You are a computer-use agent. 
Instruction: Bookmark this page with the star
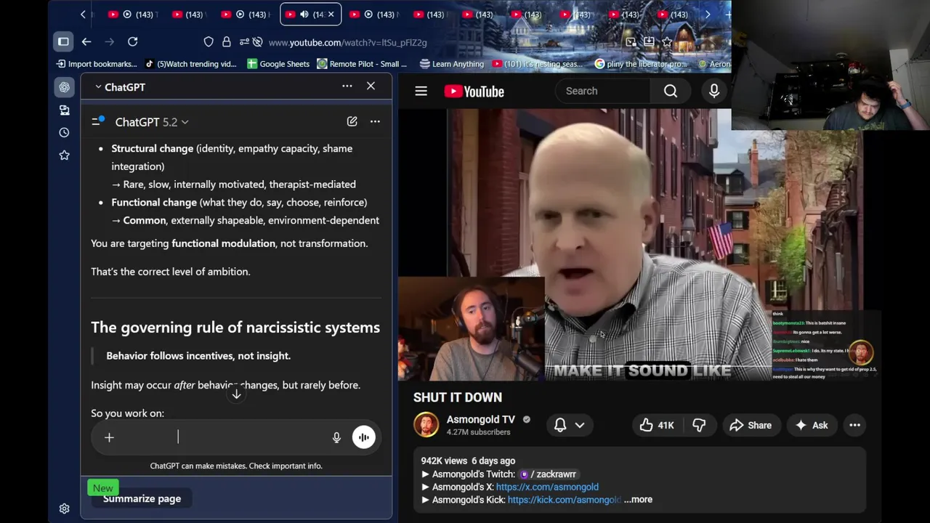pyautogui.click(x=666, y=42)
